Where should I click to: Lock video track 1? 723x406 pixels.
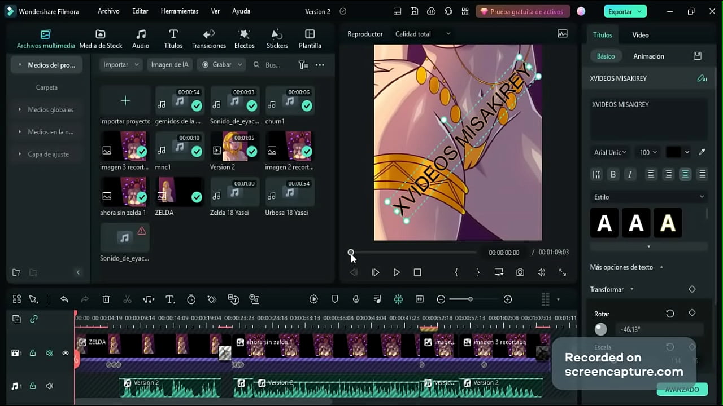click(x=33, y=353)
